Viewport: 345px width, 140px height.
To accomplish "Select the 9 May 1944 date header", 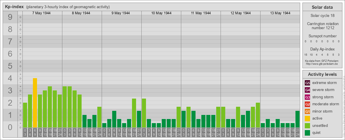I will click(x=121, y=13).
